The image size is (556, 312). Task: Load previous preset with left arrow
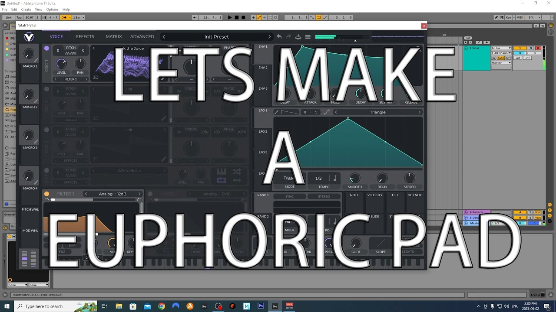coord(164,37)
